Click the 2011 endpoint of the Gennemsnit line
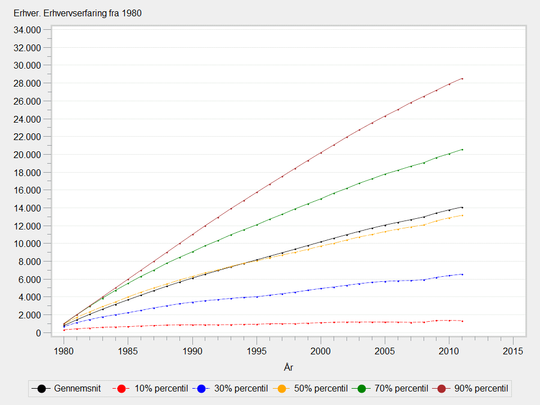This screenshot has width=540, height=405. click(462, 208)
